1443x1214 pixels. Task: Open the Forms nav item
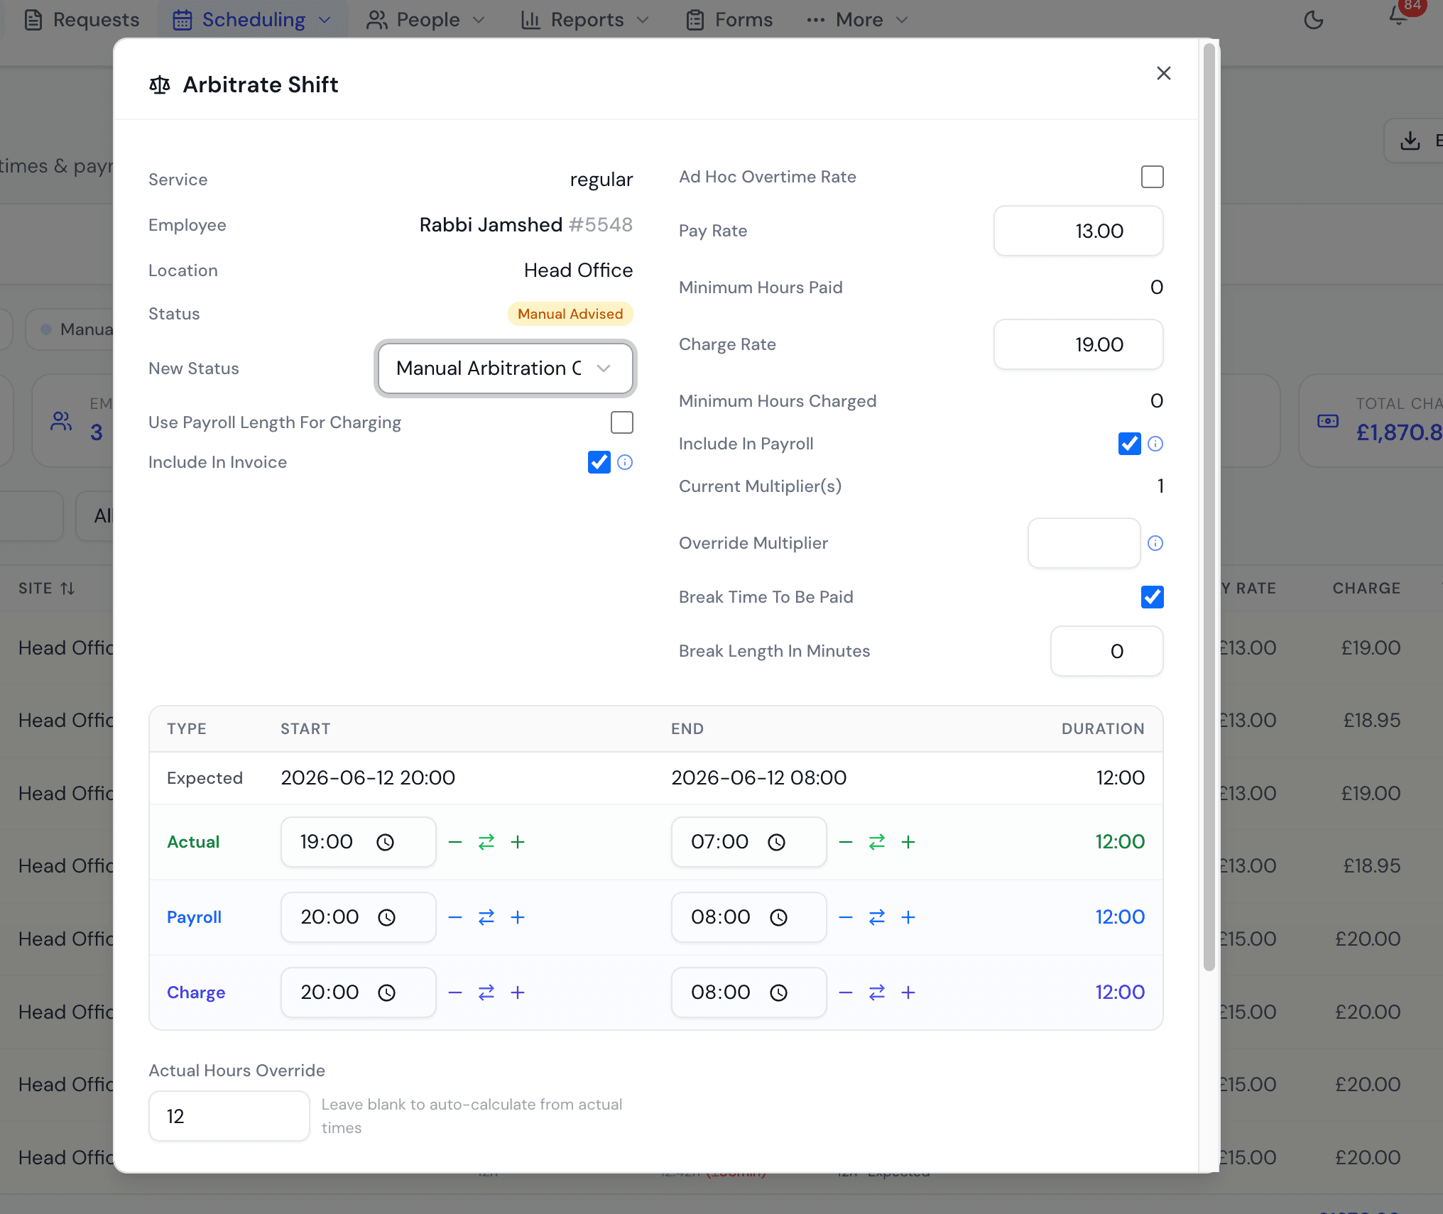[x=729, y=20]
